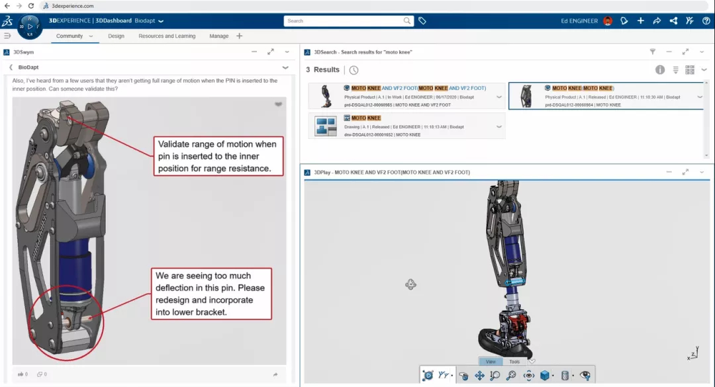Open the display mode cube dropdown arrow
The width and height of the screenshot is (715, 387).
coord(553,376)
